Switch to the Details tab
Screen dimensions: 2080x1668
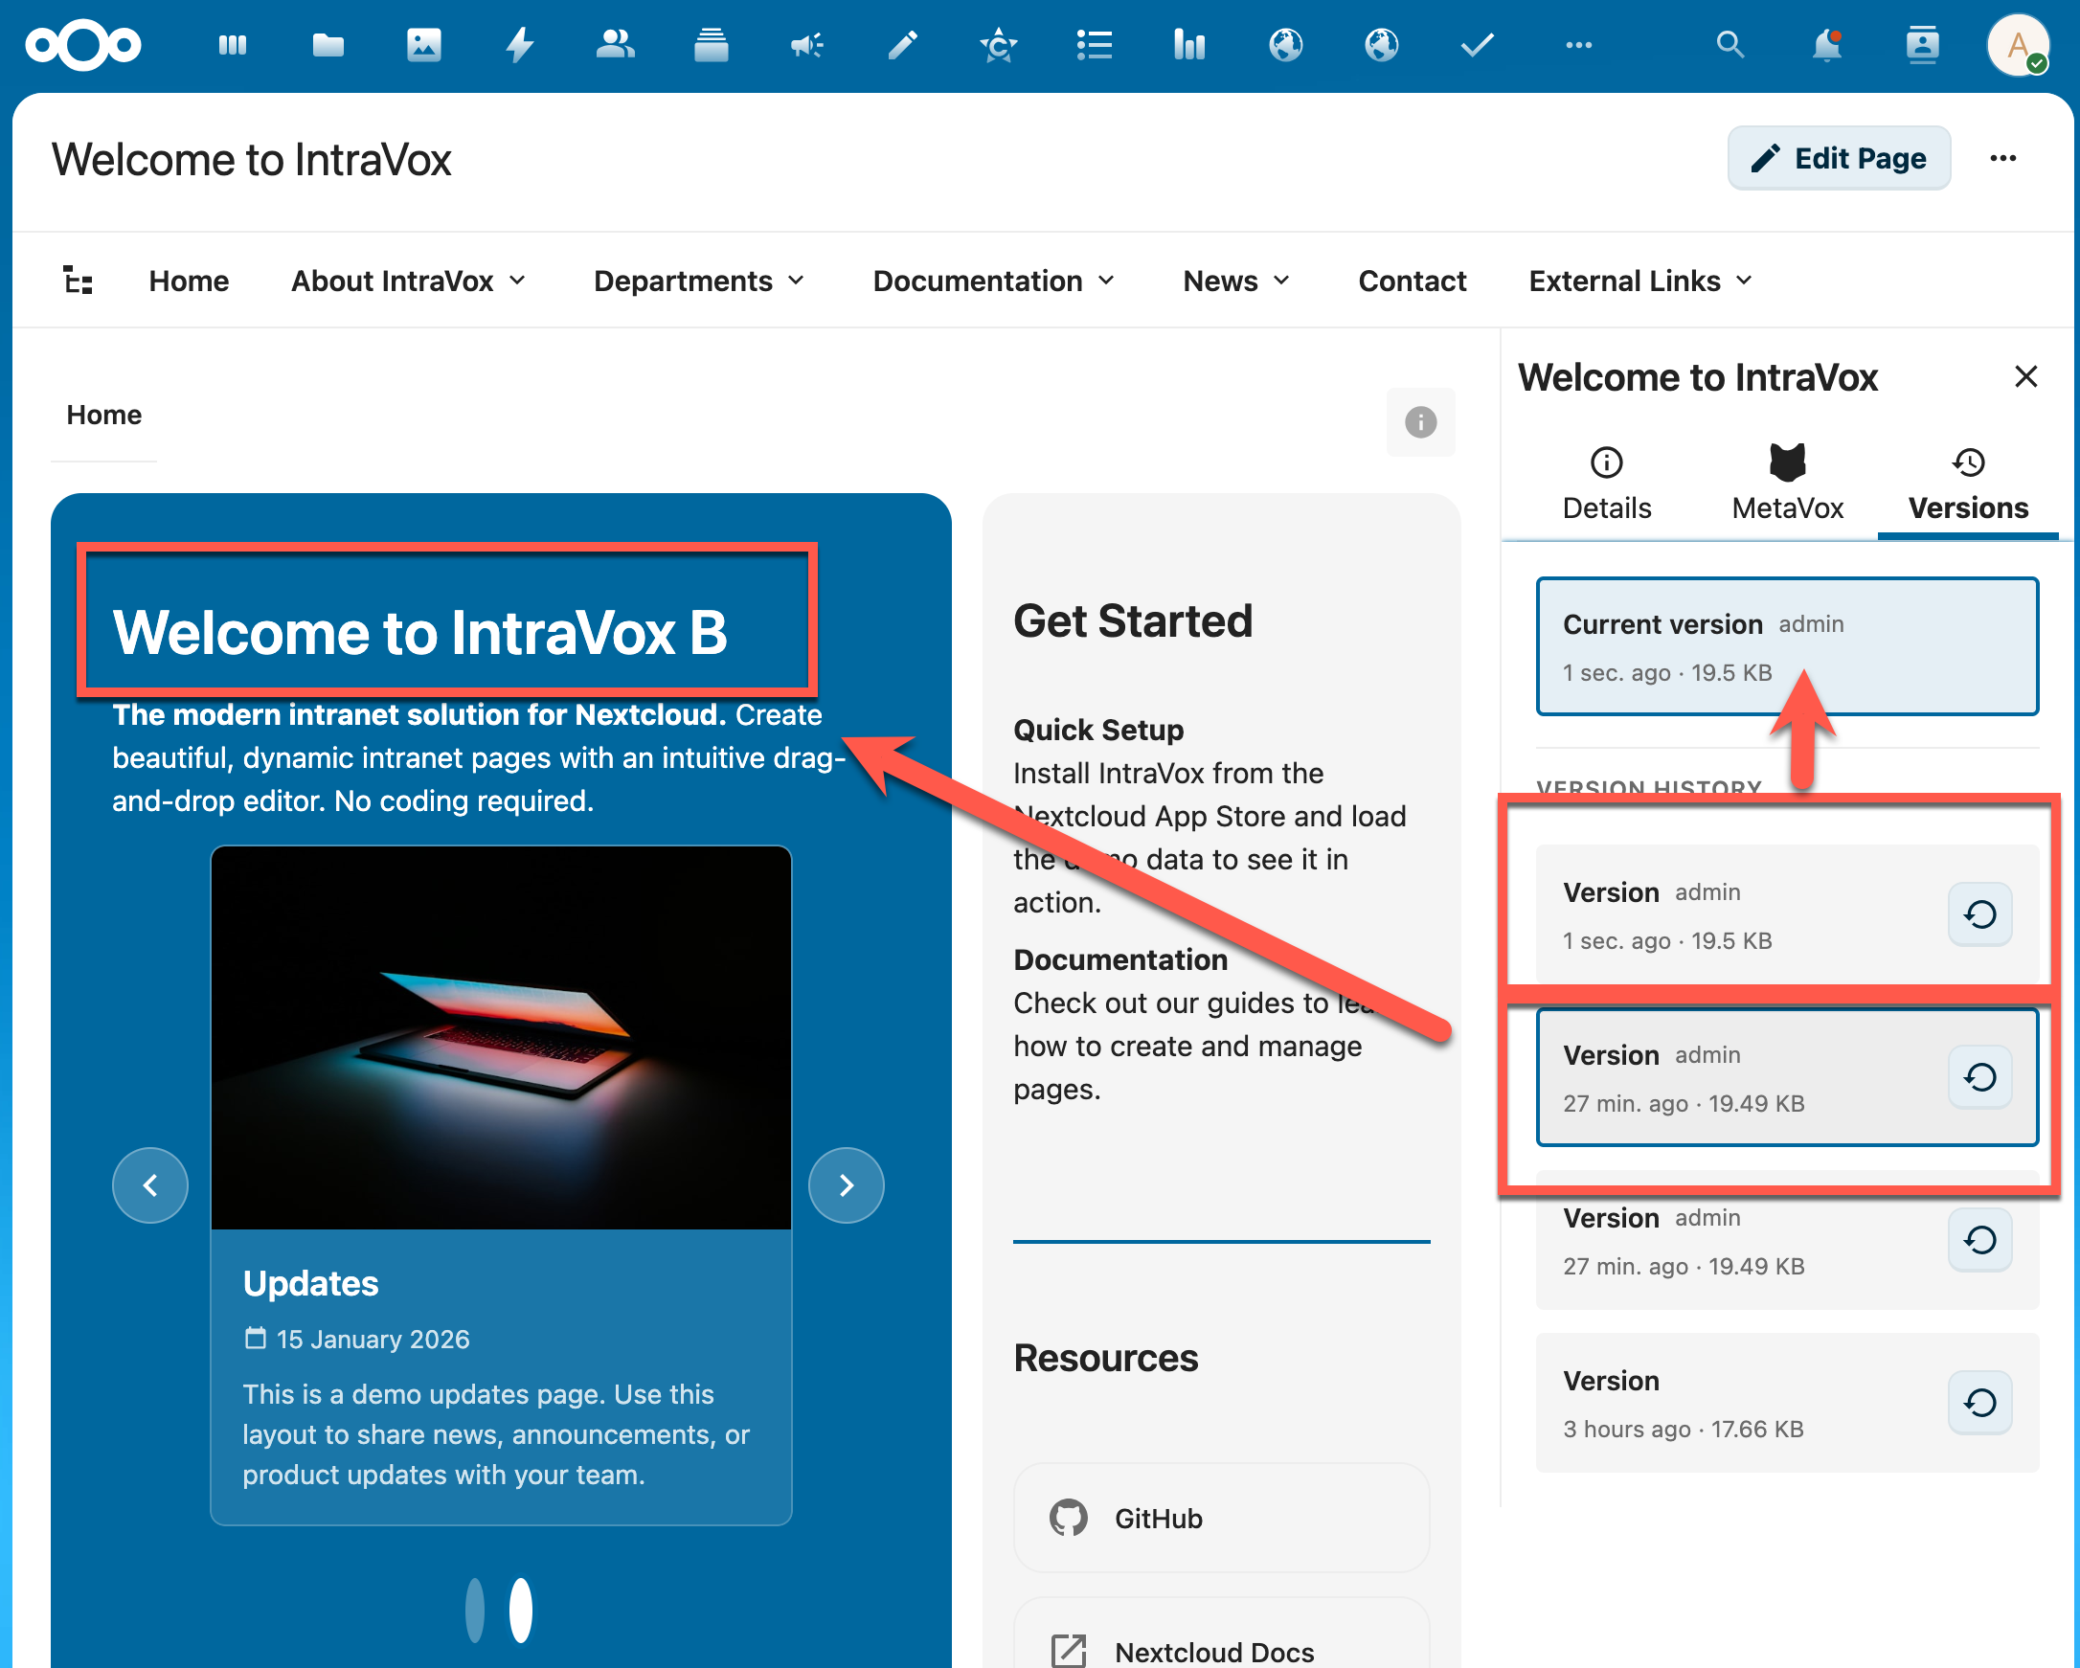click(x=1606, y=485)
